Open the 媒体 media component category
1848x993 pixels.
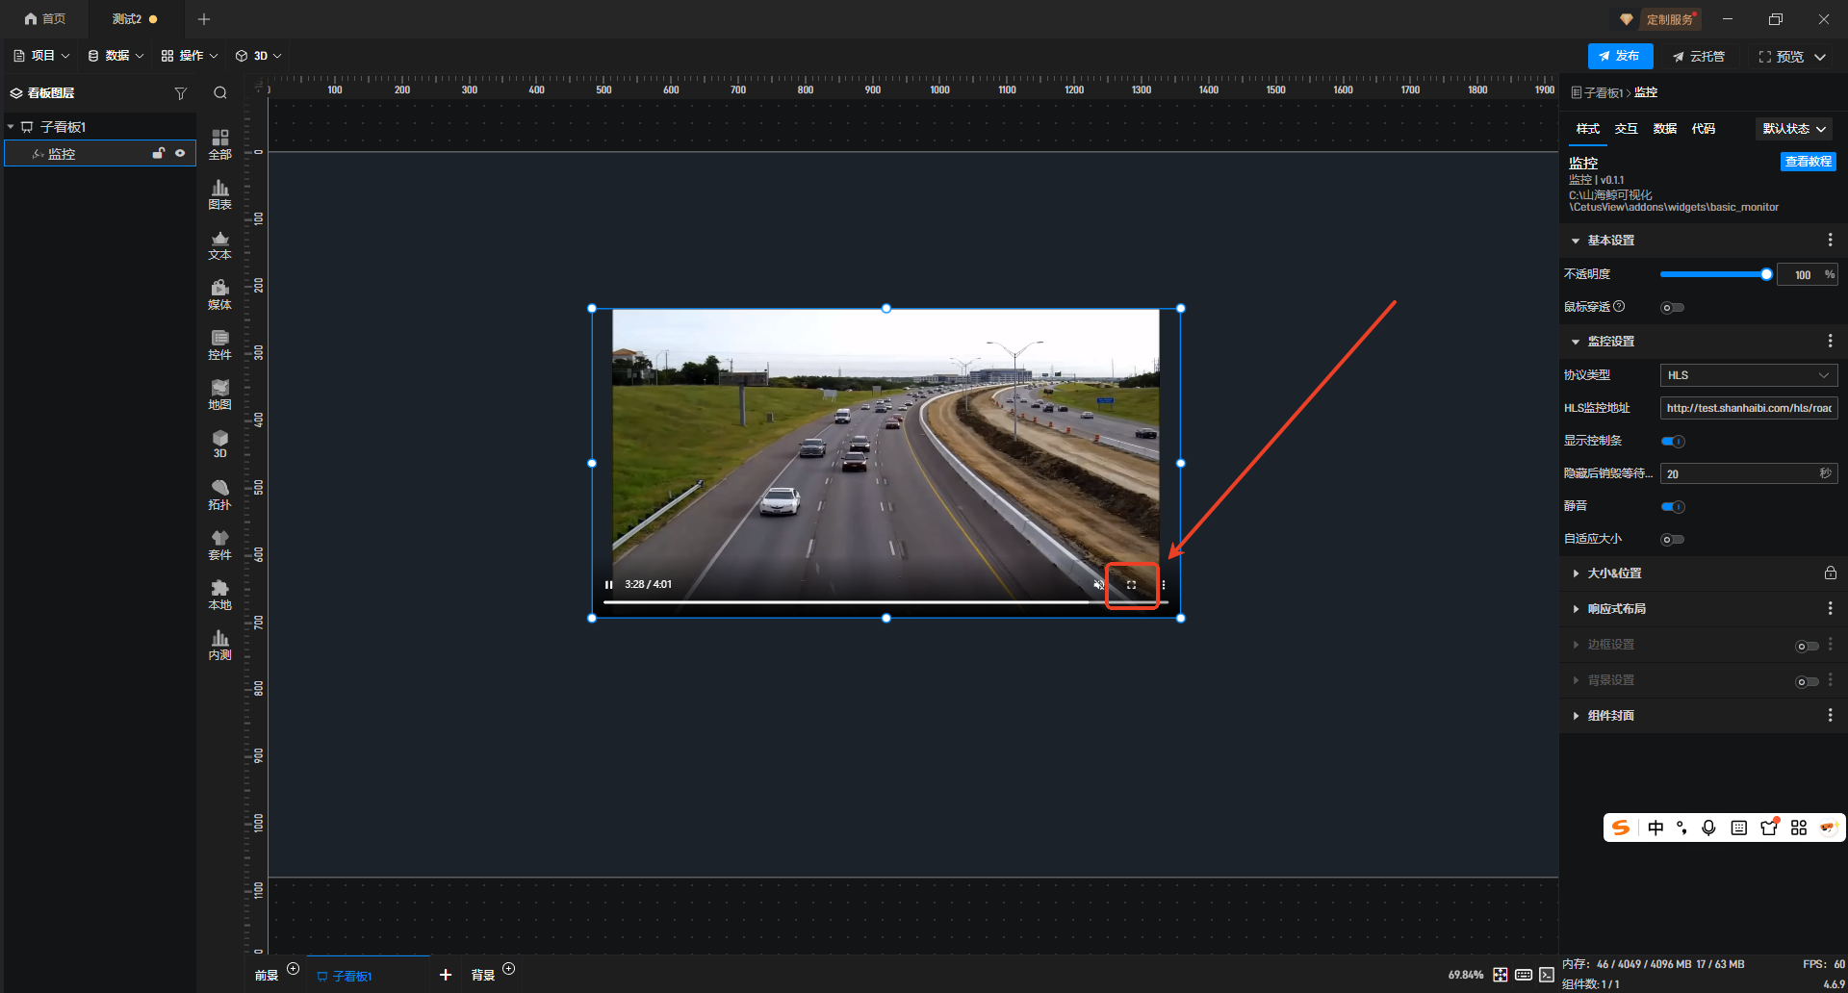219,294
